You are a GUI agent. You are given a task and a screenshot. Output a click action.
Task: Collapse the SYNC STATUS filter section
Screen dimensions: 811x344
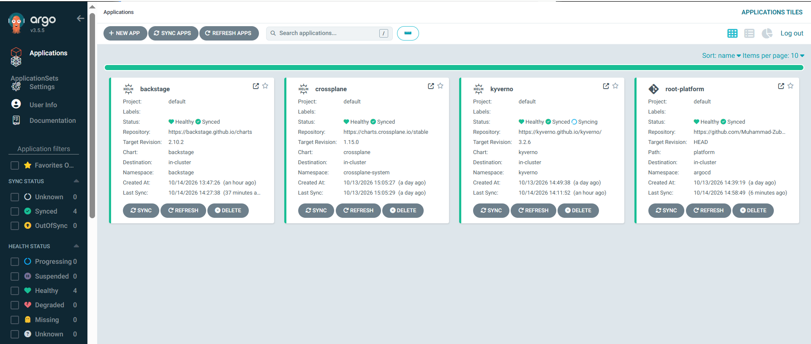pyautogui.click(x=76, y=181)
